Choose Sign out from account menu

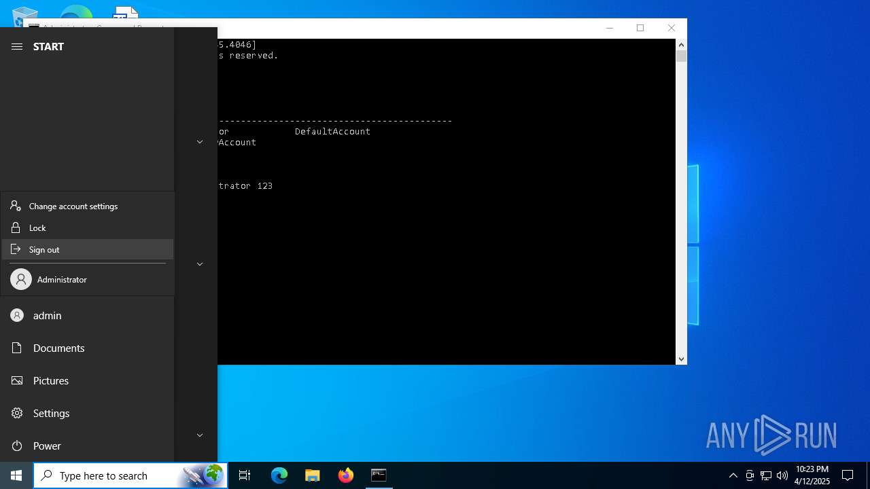coord(88,249)
